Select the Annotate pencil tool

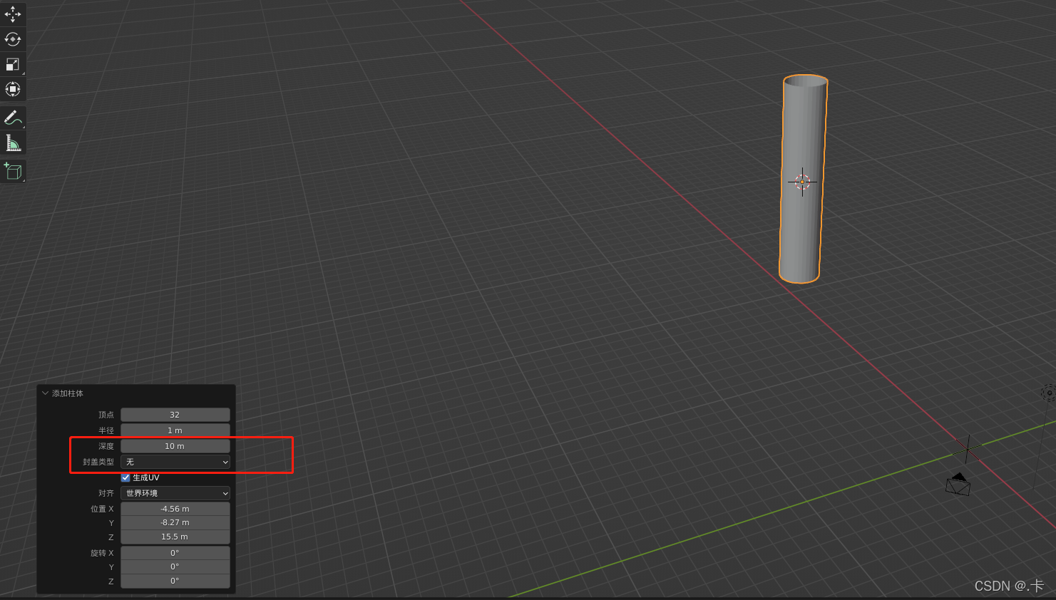(x=13, y=118)
